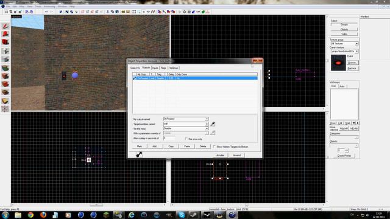Switch to Flags tab
The image size is (390, 219).
pos(163,68)
